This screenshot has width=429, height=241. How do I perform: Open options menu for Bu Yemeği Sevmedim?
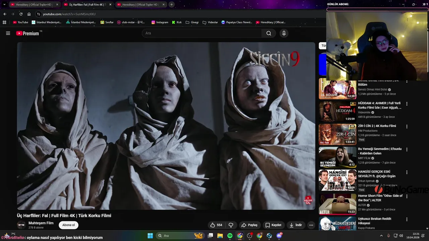click(407, 149)
